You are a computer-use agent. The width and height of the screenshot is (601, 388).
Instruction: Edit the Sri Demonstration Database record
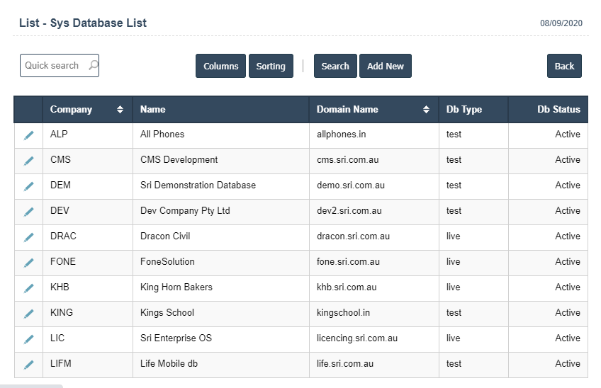(28, 186)
